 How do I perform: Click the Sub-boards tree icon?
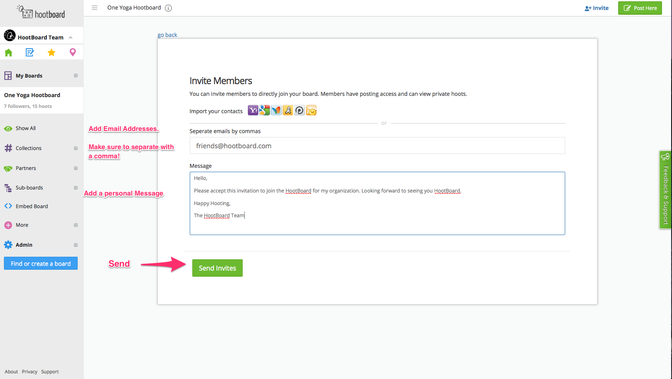[x=8, y=188]
